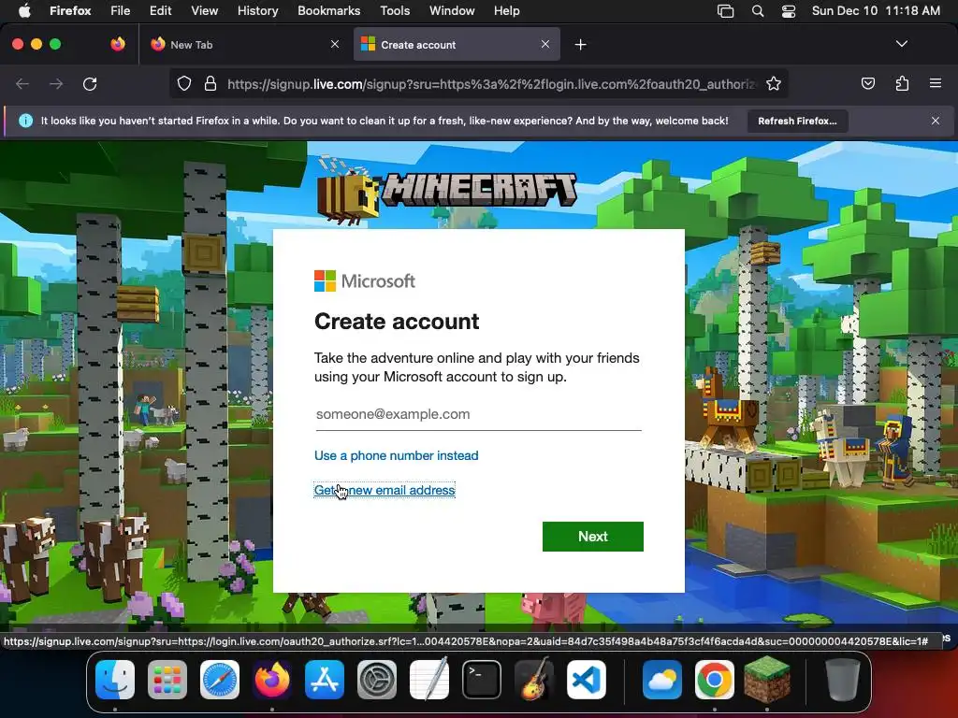This screenshot has height=718, width=958.
Task: Open the Apple menu
Action: click(x=24, y=10)
